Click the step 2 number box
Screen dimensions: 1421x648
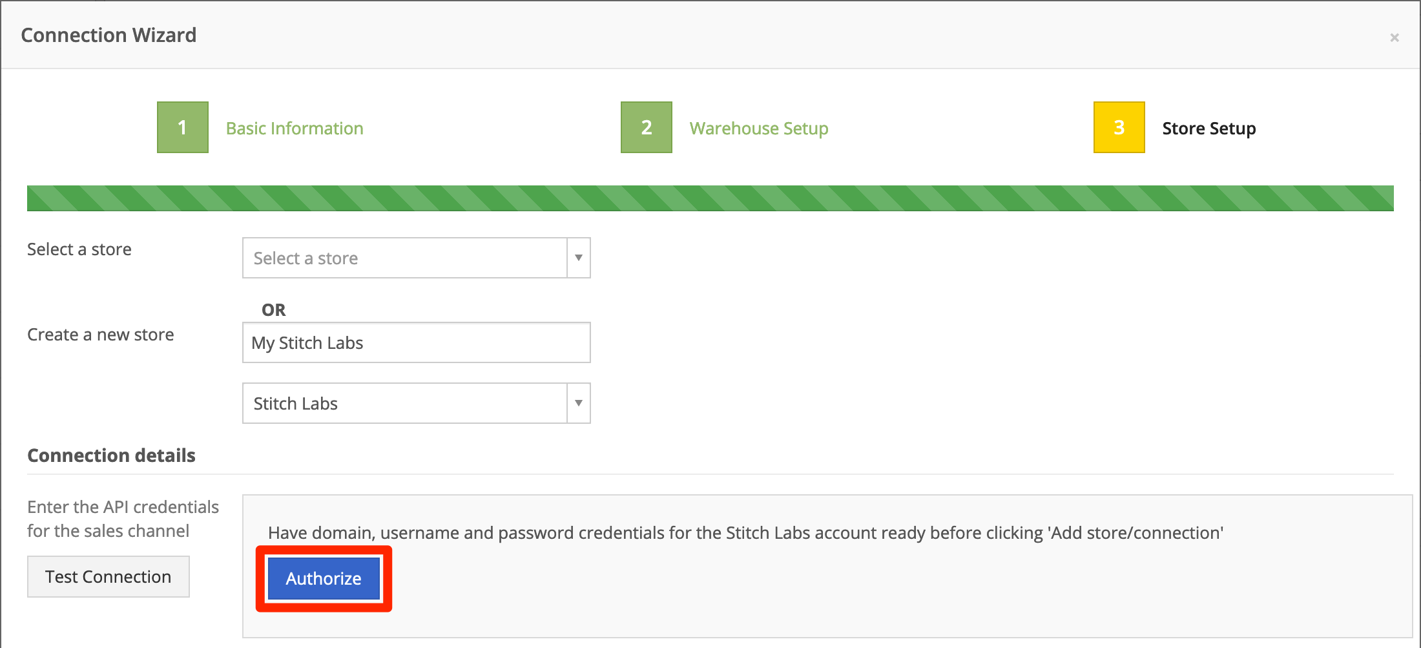tap(647, 127)
